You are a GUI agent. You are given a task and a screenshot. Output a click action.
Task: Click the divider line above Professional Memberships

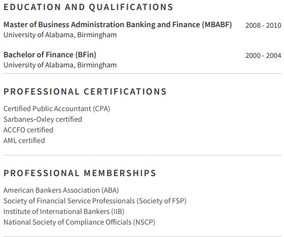tap(143, 155)
